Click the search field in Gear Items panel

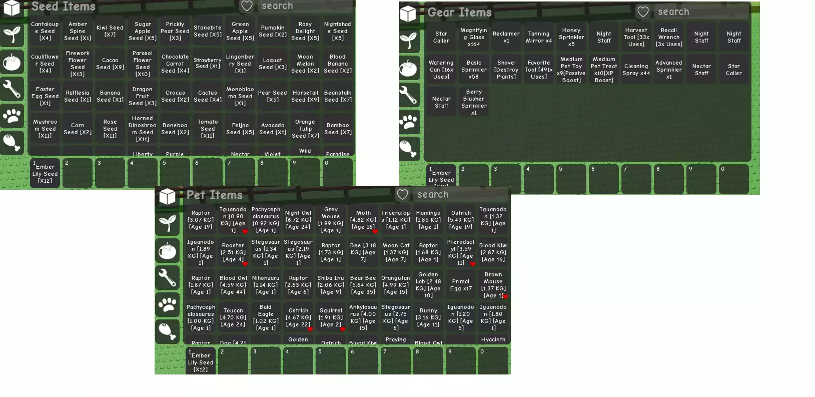pos(700,12)
